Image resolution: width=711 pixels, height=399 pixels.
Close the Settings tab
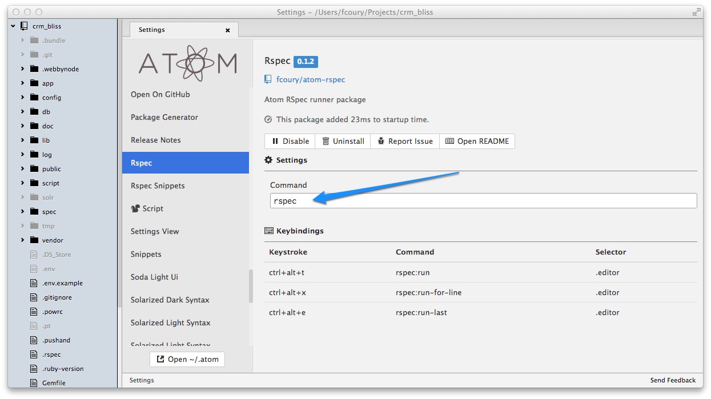pyautogui.click(x=228, y=30)
